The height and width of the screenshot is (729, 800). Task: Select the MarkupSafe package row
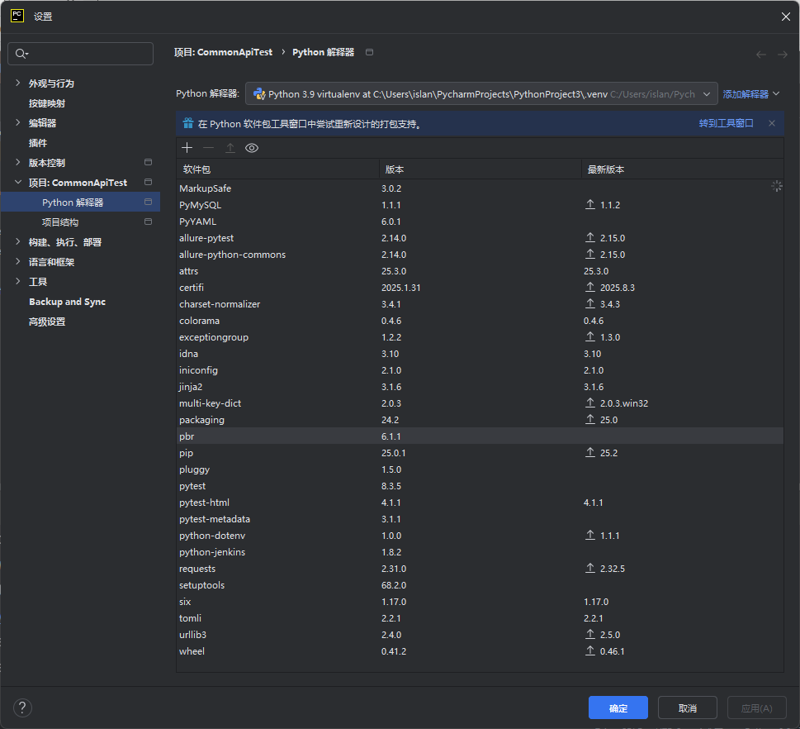tap(480, 188)
